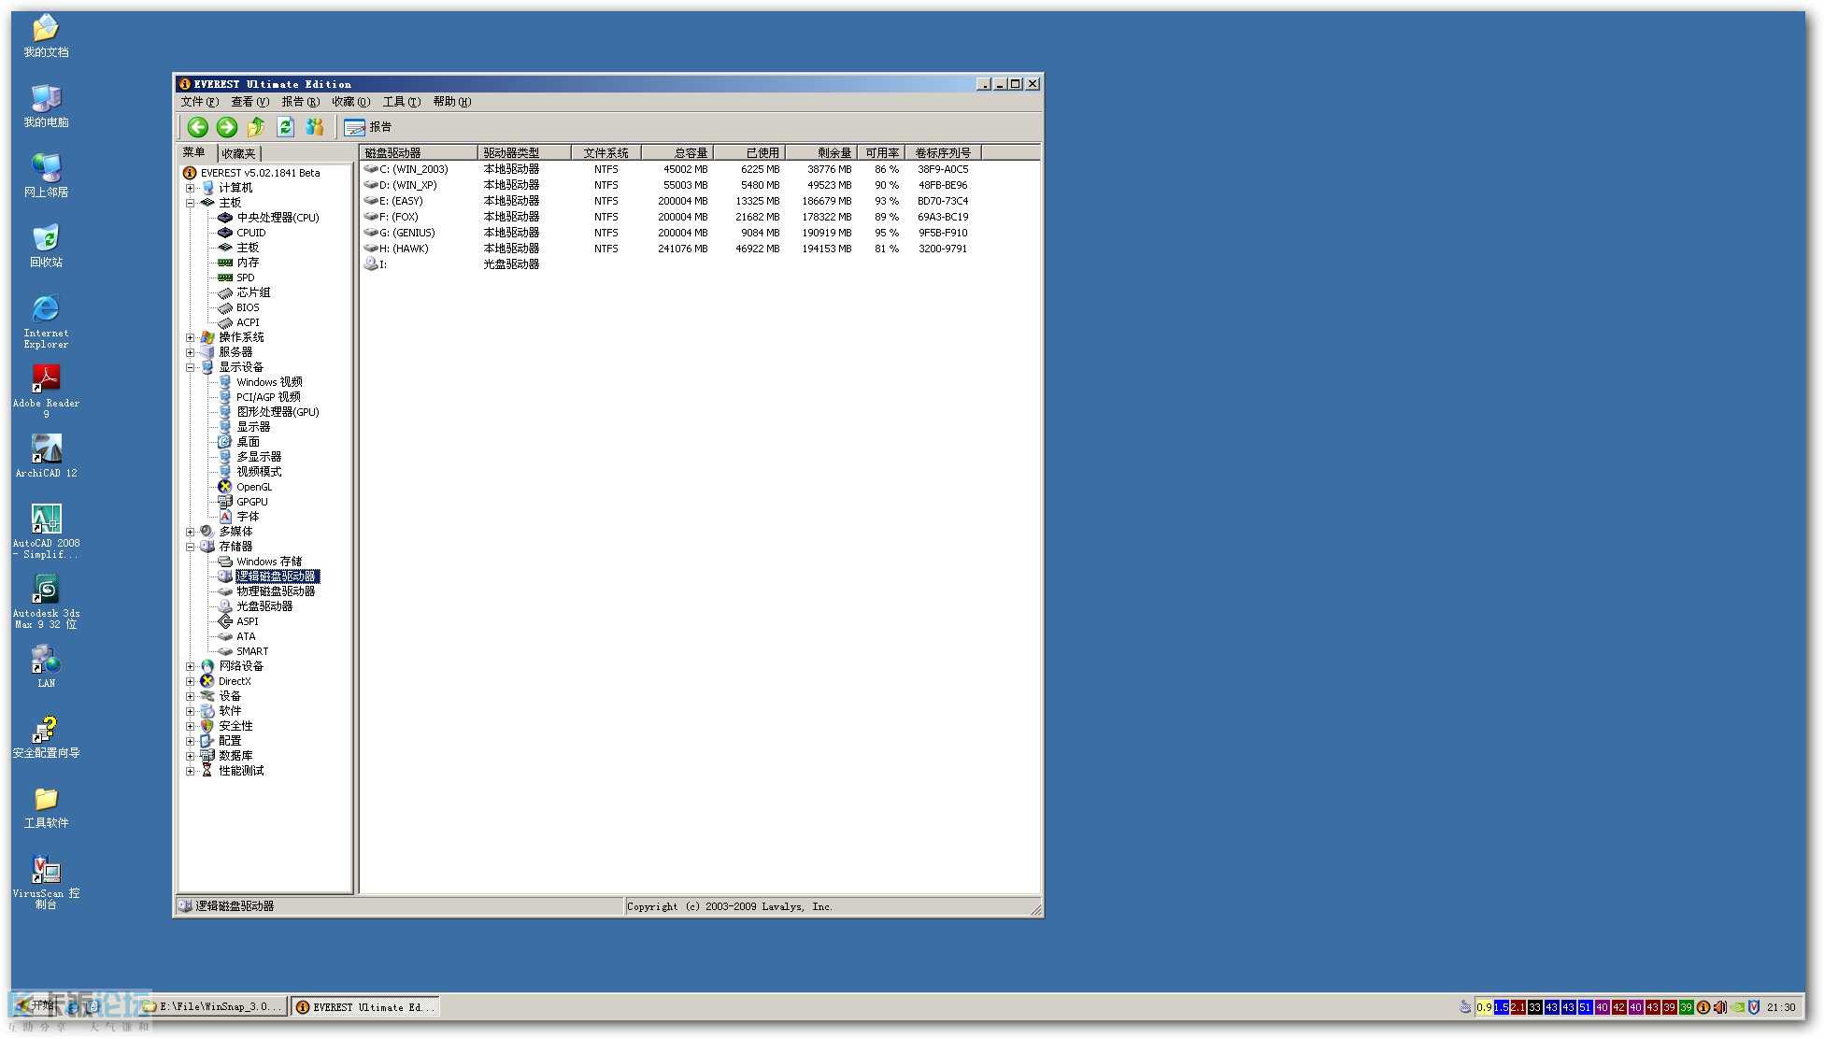
Task: Click the Up level toolbar icon
Action: pos(256,127)
